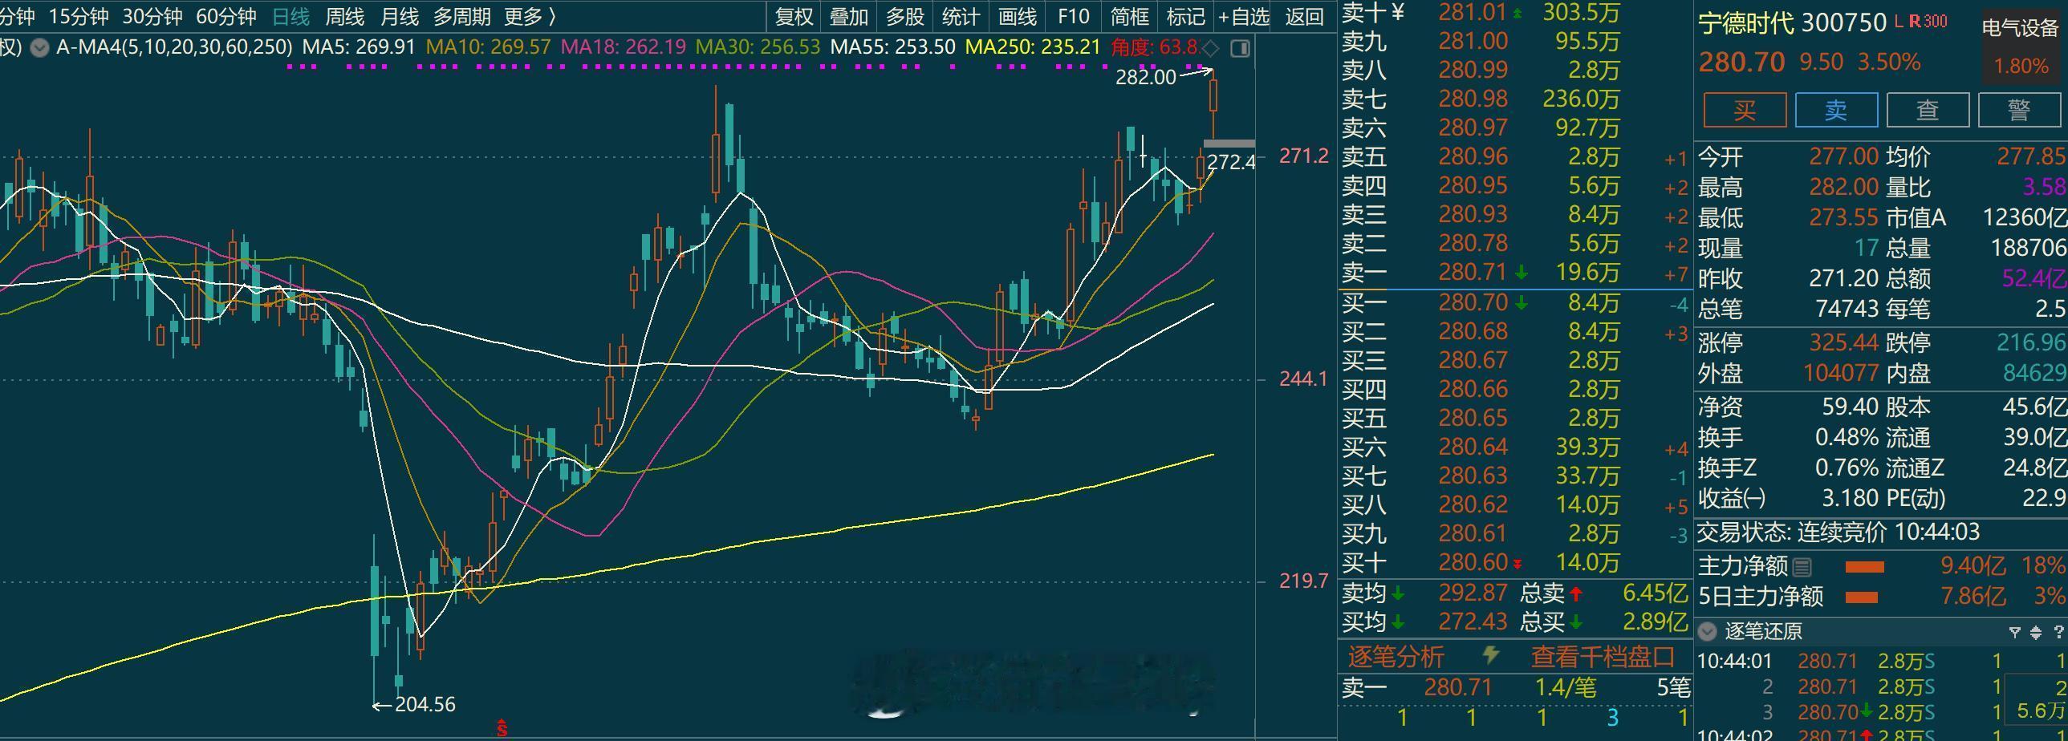This screenshot has width=2068, height=741.
Task: Click the blue 卖 sell button
Action: [x=1837, y=110]
